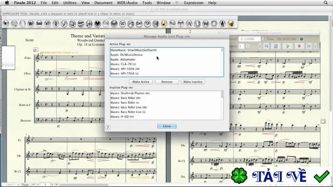
Task: Click the Make Active button
Action: pyautogui.click(x=141, y=81)
